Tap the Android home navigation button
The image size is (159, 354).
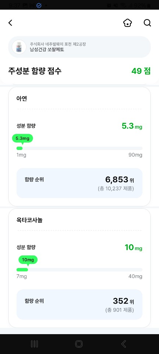(x=79, y=344)
